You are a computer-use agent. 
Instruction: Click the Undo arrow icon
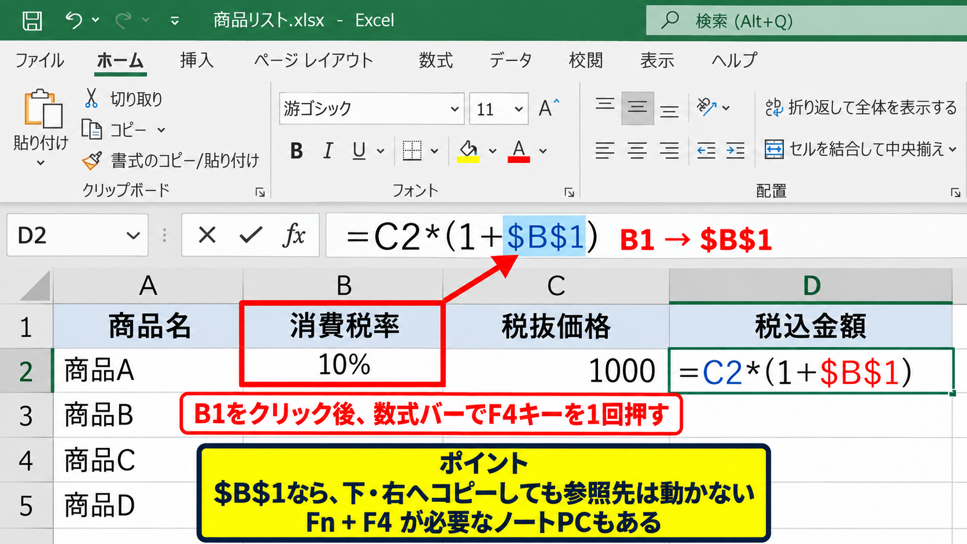pos(73,20)
